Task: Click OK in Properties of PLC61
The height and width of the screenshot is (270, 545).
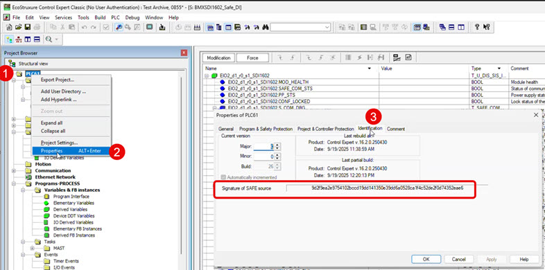Action: click(x=426, y=259)
